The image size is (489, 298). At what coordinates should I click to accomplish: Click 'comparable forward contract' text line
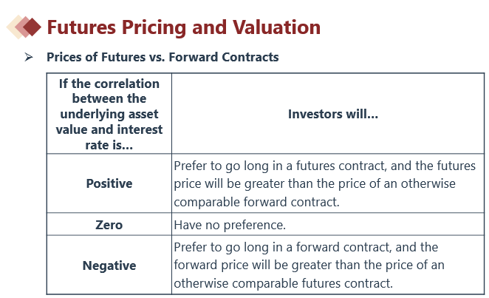point(256,202)
